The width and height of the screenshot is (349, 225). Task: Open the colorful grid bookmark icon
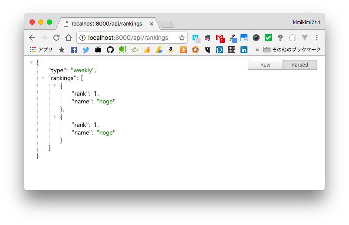(232, 50)
